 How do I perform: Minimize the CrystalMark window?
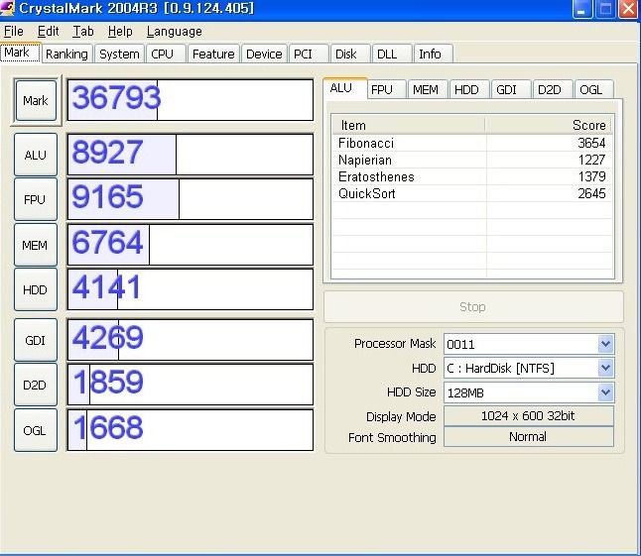tap(582, 9)
